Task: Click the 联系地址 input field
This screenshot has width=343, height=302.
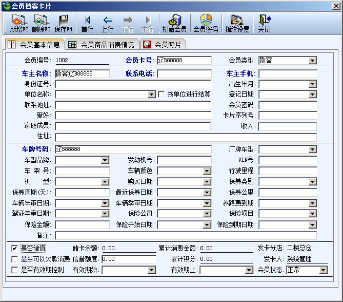Action: 133,105
